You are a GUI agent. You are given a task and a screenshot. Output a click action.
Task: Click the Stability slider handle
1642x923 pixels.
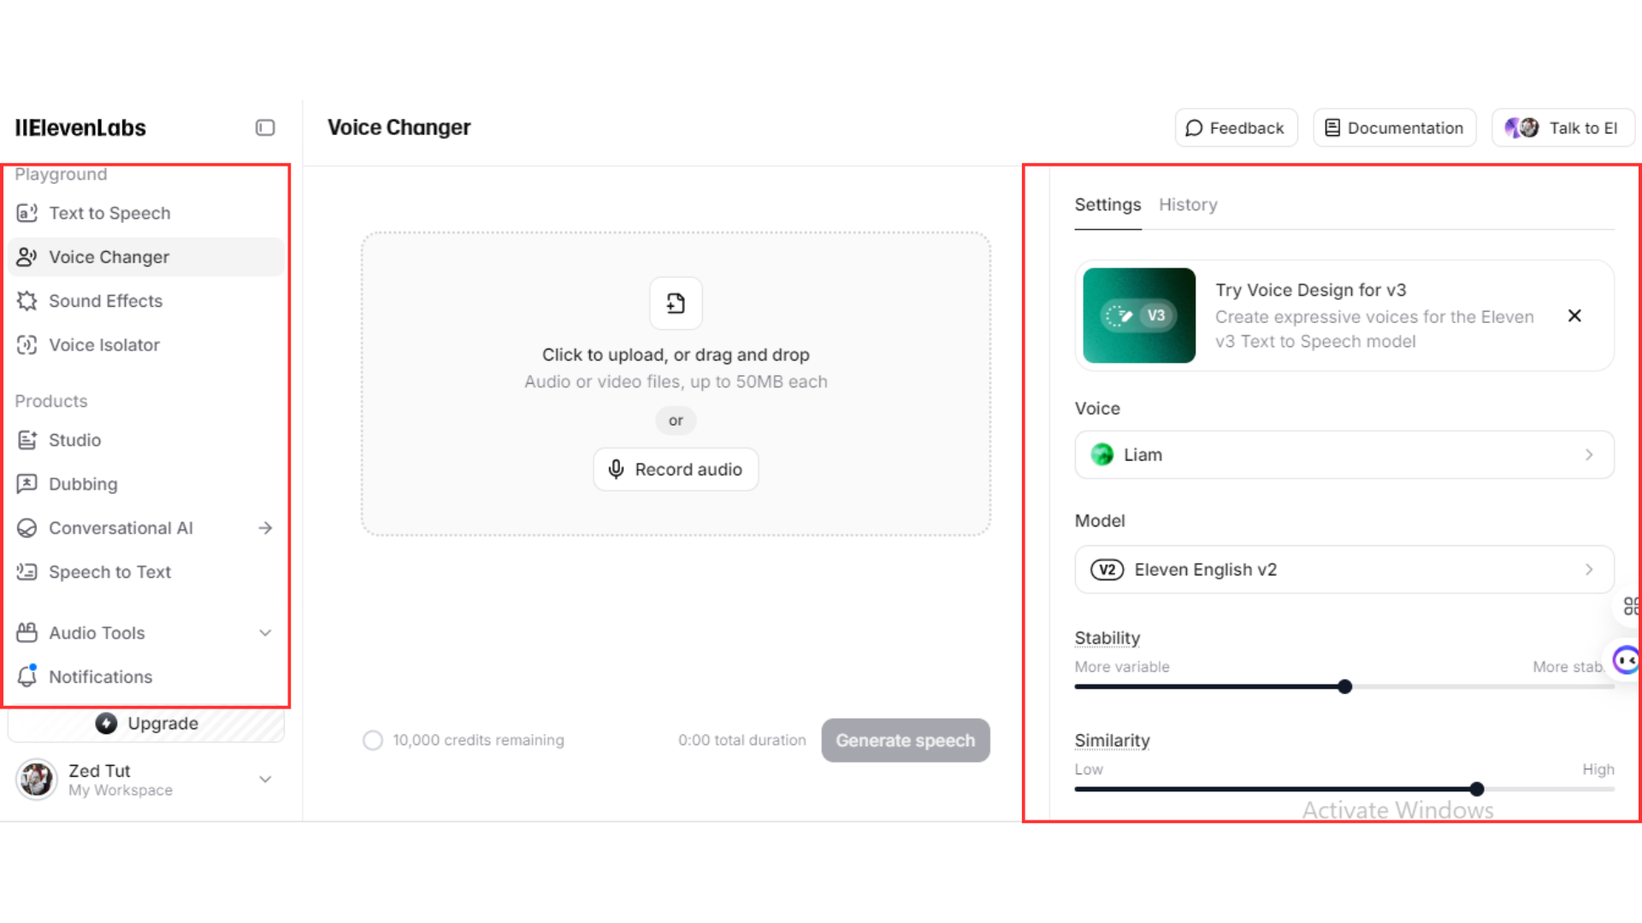[1344, 687]
